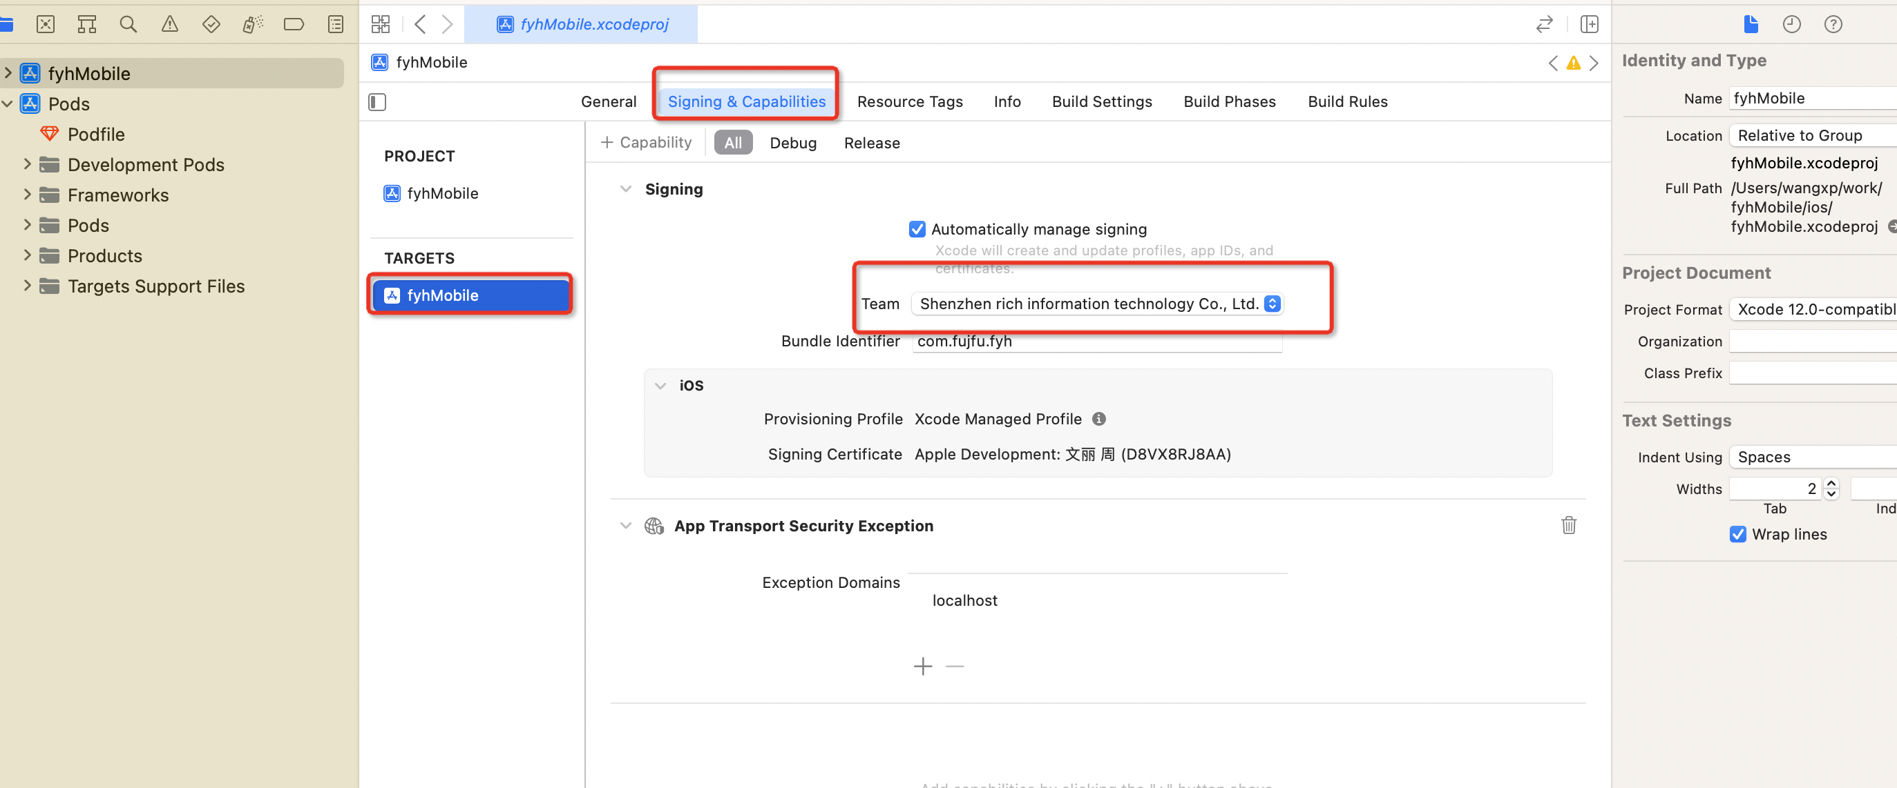Open the report navigator icon
This screenshot has width=1897, height=788.
click(x=336, y=24)
